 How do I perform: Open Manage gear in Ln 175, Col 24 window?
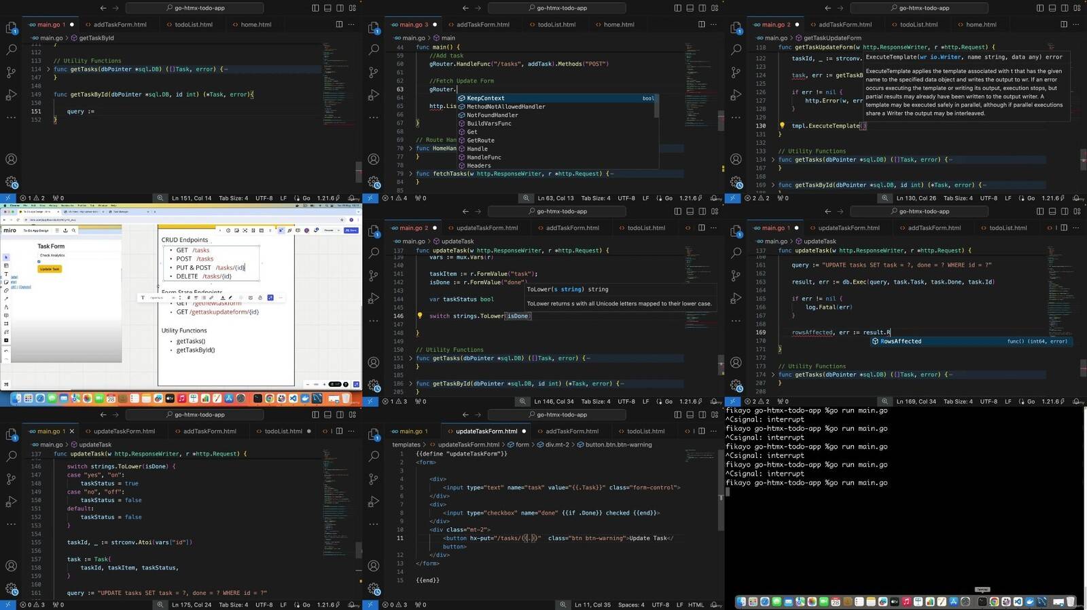coord(11,589)
